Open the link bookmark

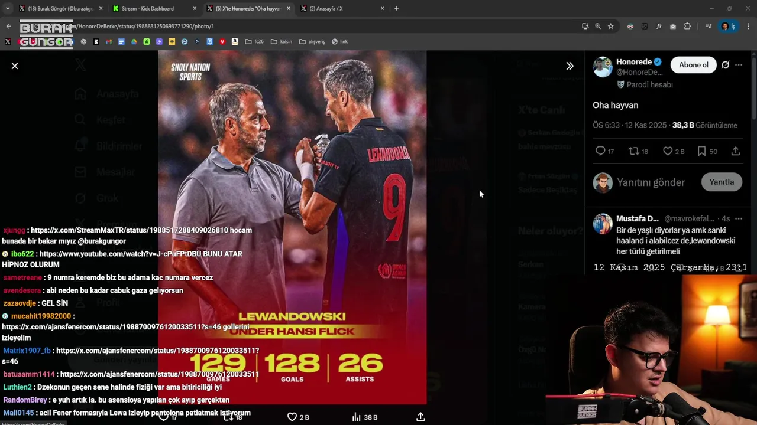click(339, 41)
